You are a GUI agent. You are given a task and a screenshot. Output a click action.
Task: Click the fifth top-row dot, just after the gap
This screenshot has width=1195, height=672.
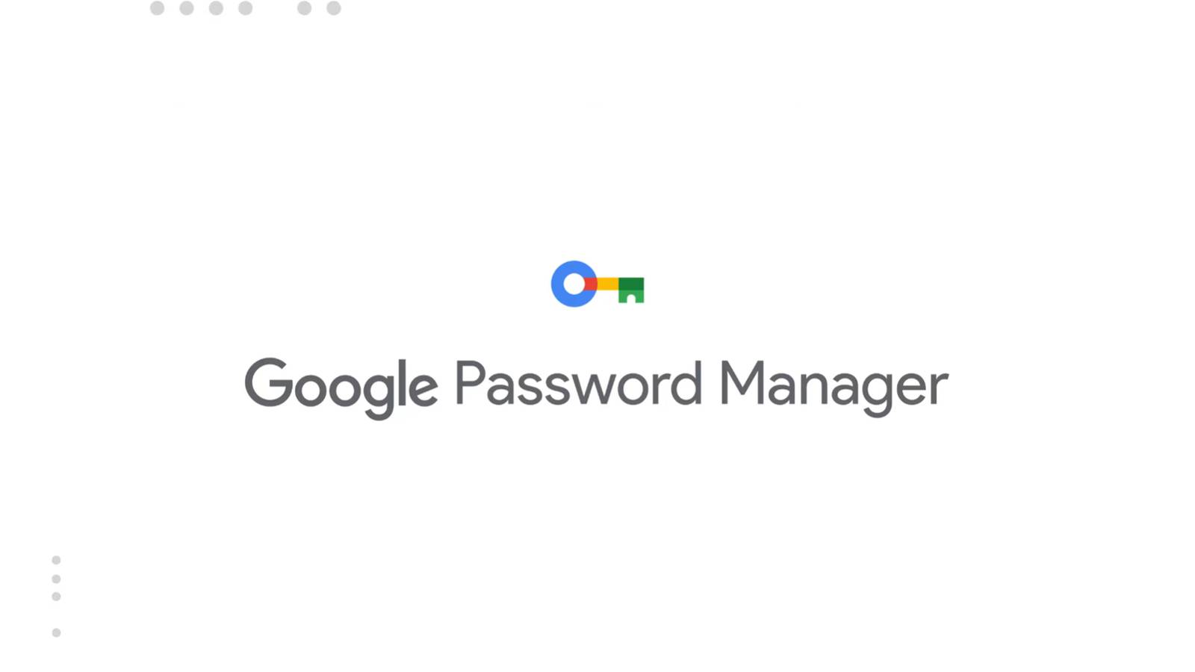click(304, 8)
